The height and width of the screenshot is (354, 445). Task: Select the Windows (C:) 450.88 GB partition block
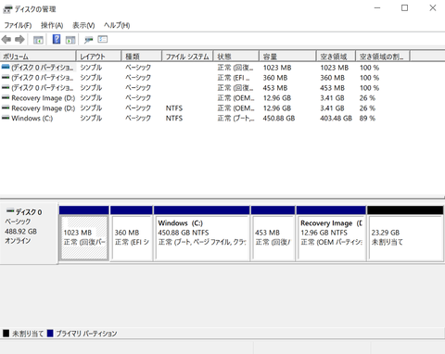tap(202, 234)
